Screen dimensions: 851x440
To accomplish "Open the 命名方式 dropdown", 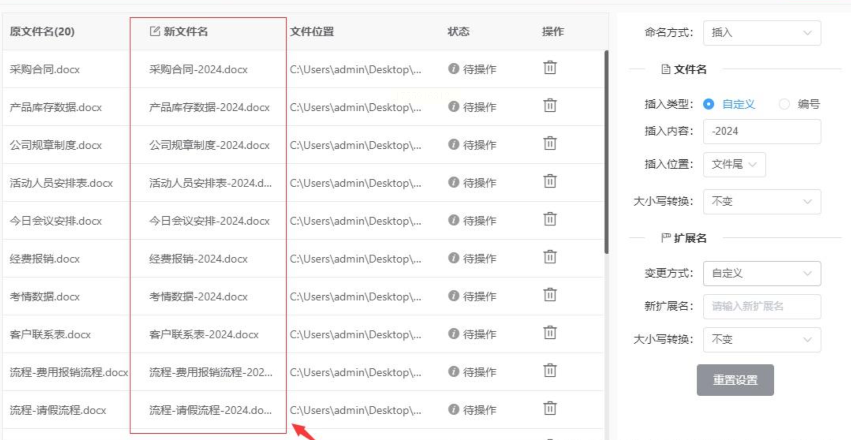I will pos(762,33).
